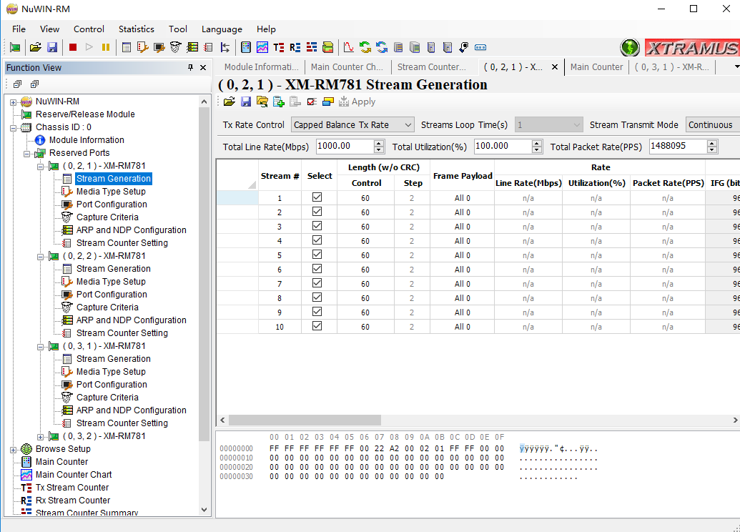Screen dimensions: 740x532
Task: Open Rx Stream Counter toolbar icon
Action: coord(295,47)
